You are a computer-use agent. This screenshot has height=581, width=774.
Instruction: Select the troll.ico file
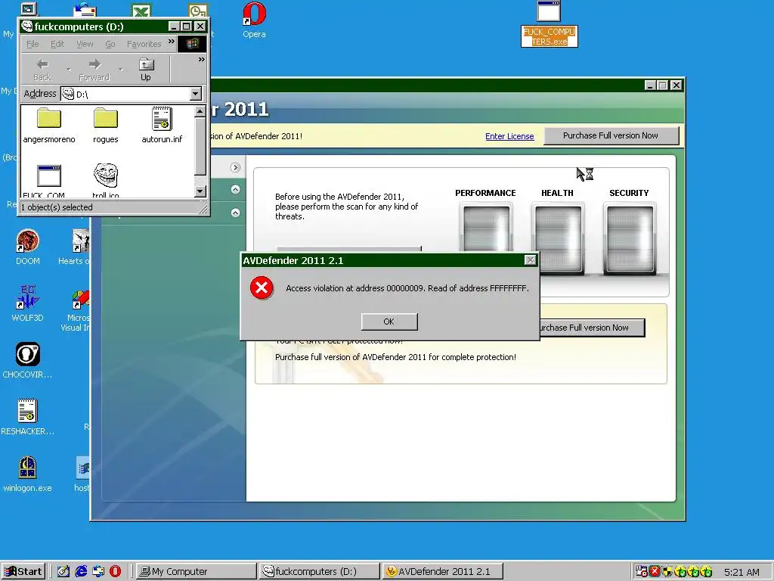point(106,181)
